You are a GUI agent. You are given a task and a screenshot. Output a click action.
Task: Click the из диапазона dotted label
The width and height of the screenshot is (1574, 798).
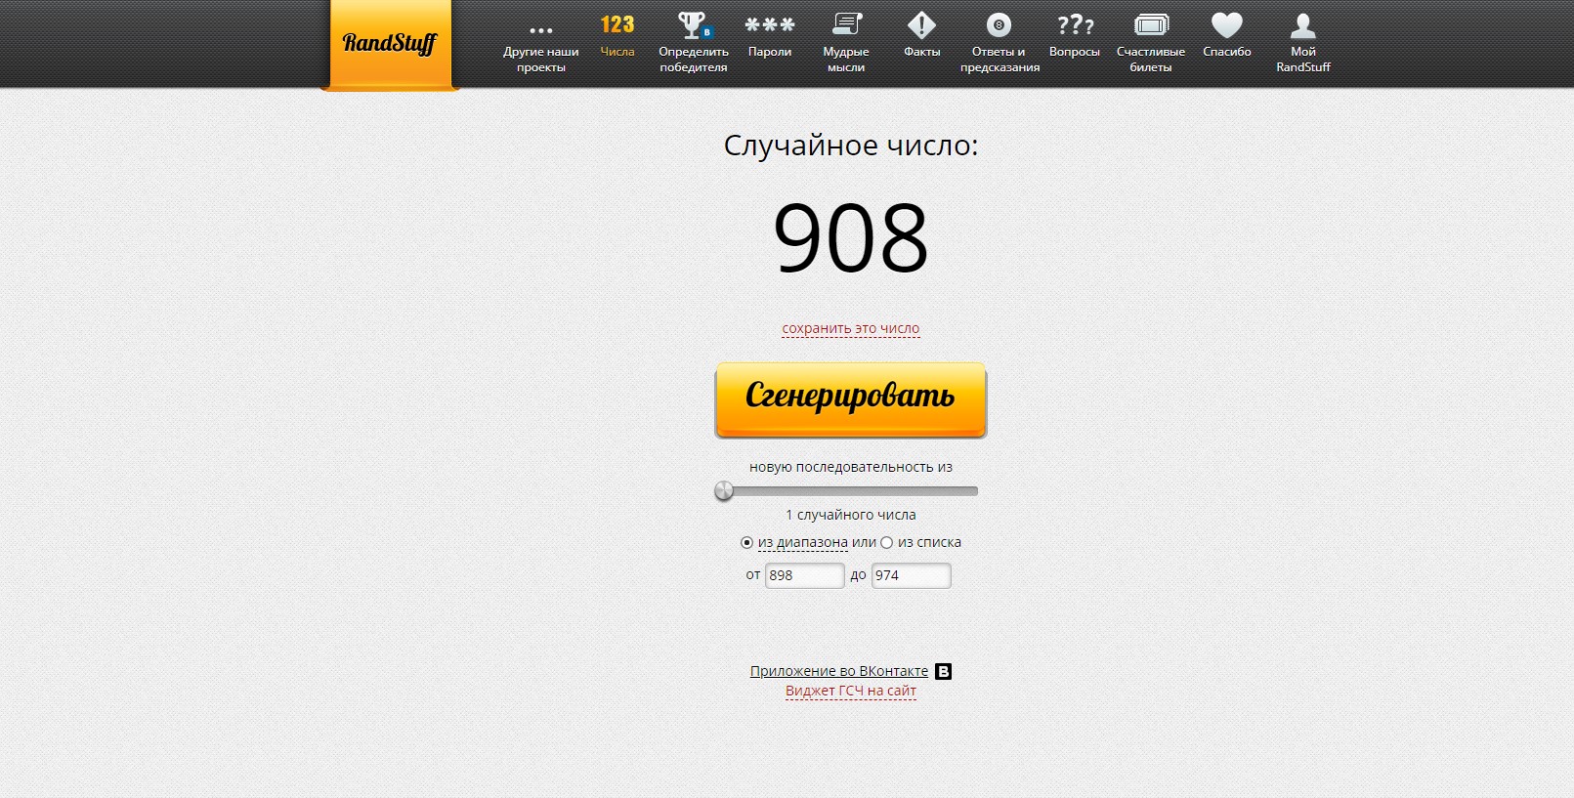803,542
